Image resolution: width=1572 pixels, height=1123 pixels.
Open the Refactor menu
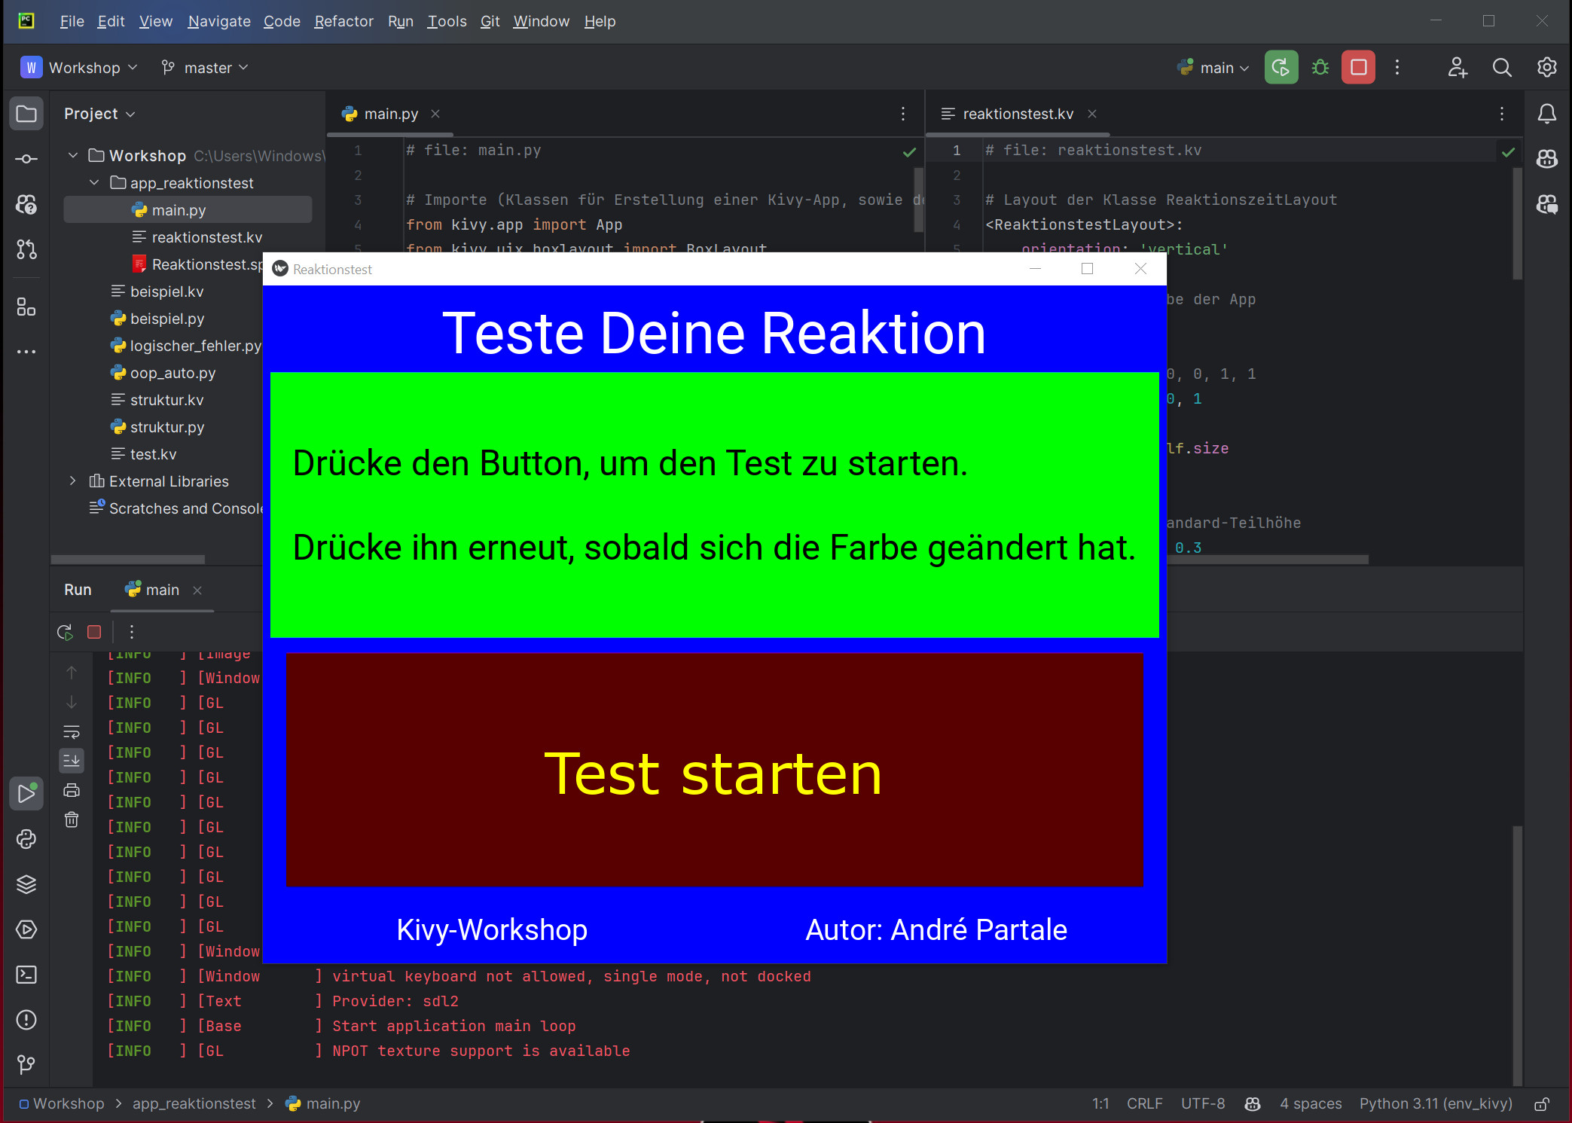coord(343,21)
